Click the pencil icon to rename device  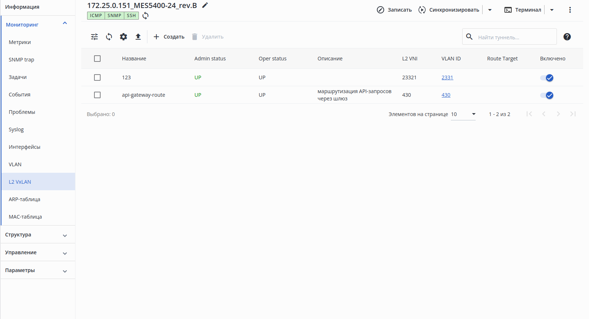[x=205, y=5]
